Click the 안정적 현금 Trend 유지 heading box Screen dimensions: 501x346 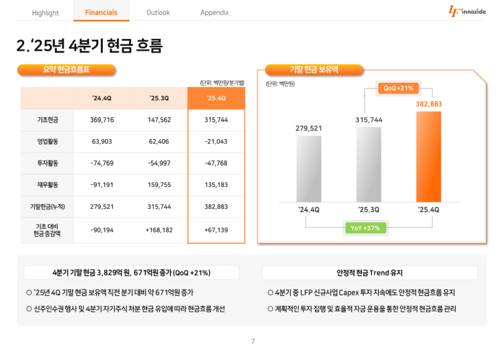[x=369, y=273]
